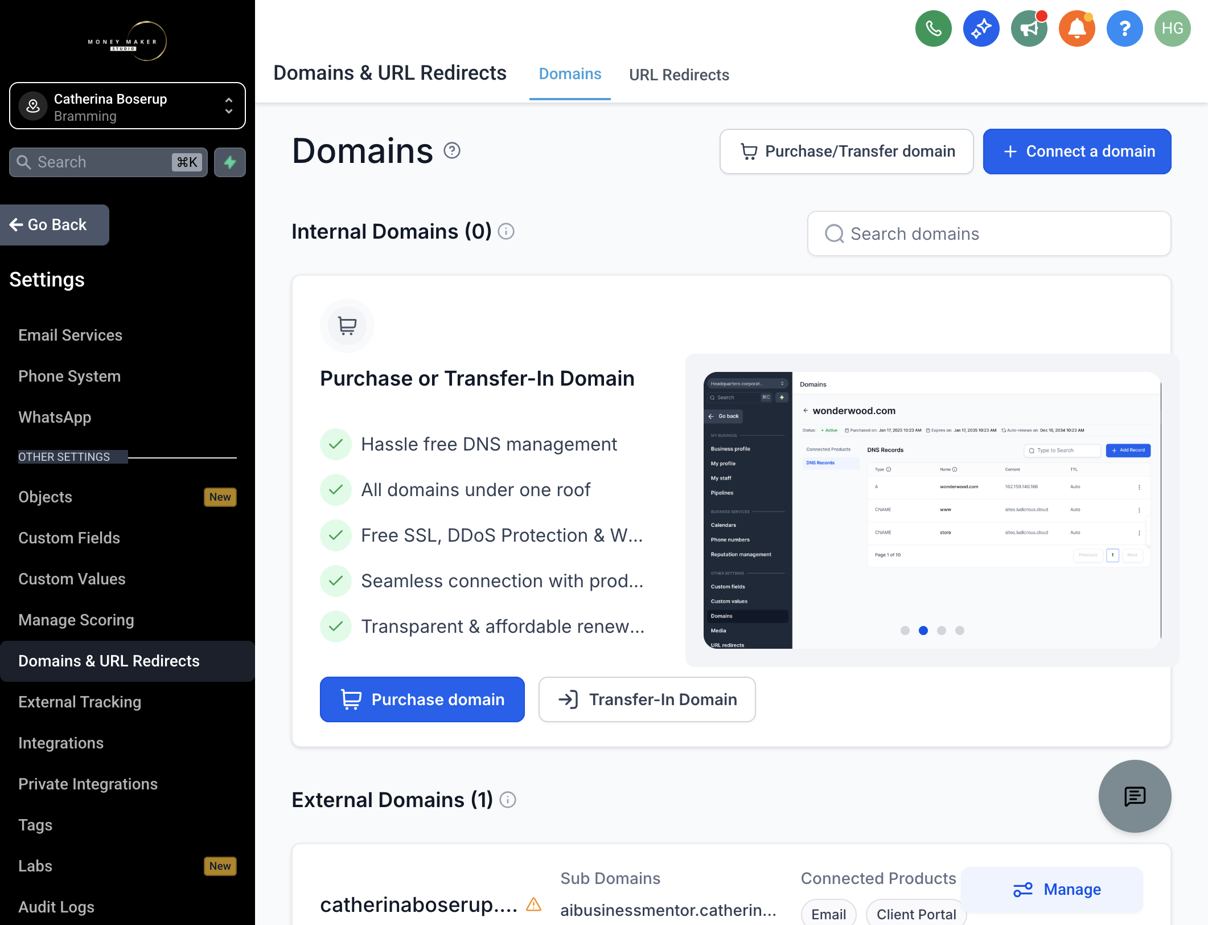Click the green phone dialer icon
This screenshot has height=925, width=1208.
coord(933,28)
